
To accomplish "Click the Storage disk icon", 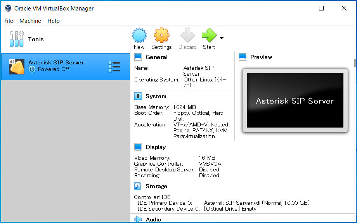I will tap(137, 186).
